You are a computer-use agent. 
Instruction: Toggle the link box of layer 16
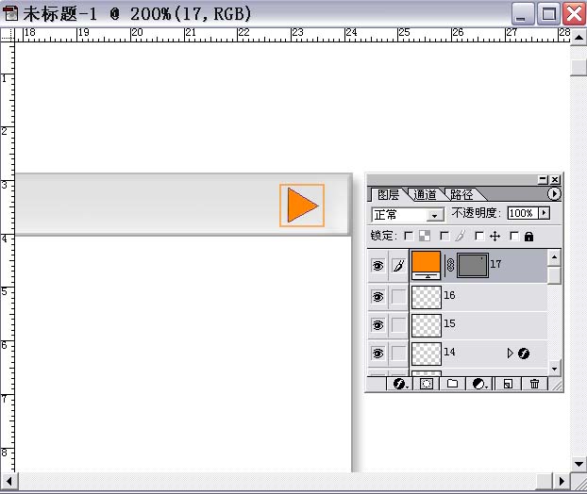(x=398, y=297)
